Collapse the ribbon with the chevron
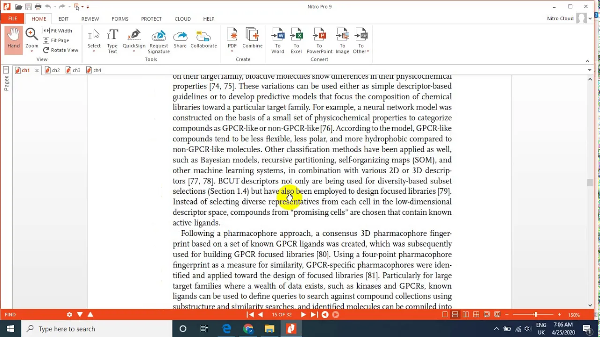This screenshot has height=337, width=600. (x=587, y=61)
